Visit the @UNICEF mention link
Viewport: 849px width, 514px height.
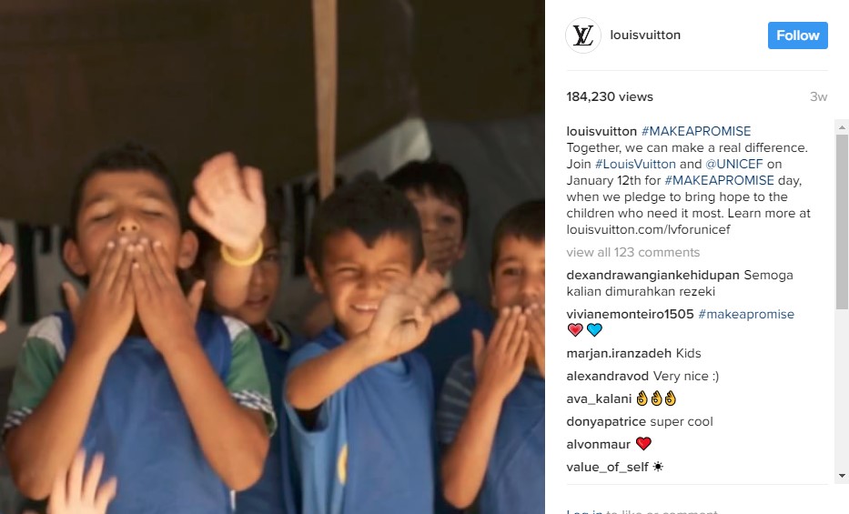(x=733, y=164)
